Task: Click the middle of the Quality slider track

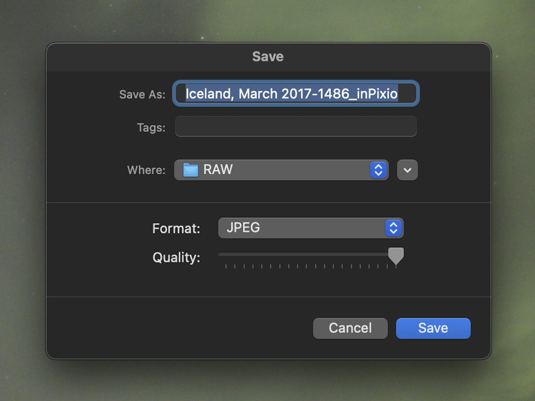Action: click(308, 254)
